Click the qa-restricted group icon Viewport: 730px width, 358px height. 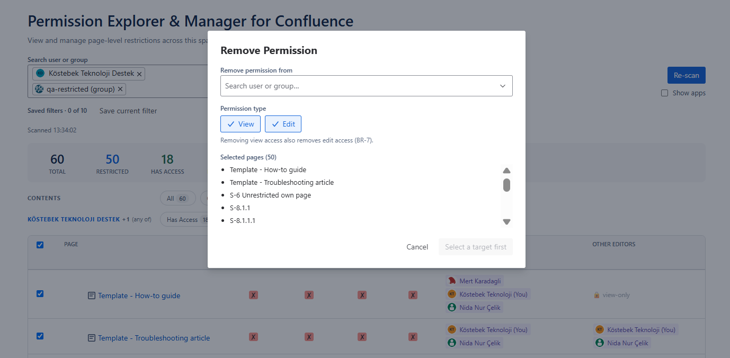39,89
